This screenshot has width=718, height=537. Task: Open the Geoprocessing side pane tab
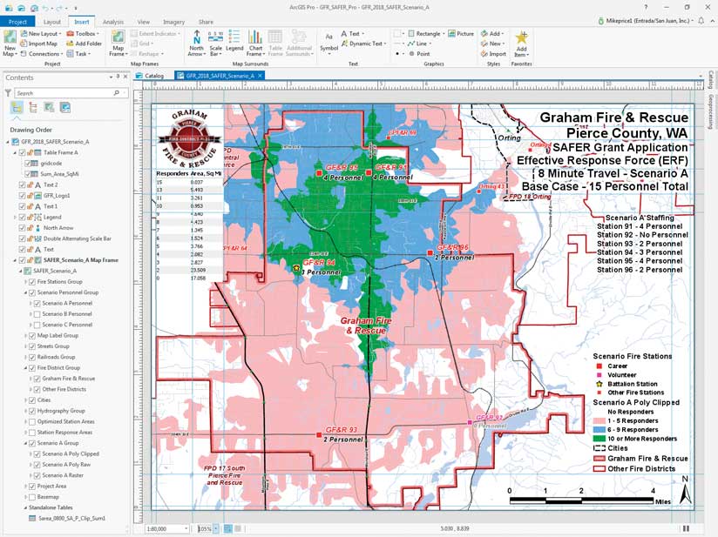[710, 111]
